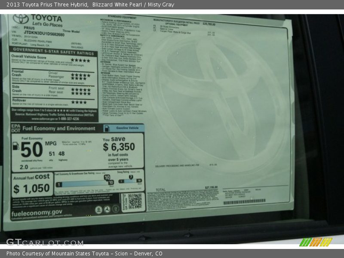The width and height of the screenshot is (344, 258).
Task: Click the VIN "JTDKN3DU1D5682680"
Action: (x=44, y=34)
